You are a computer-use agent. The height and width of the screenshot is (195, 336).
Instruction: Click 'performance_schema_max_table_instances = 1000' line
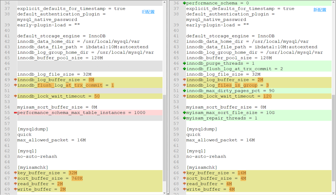point(81,113)
